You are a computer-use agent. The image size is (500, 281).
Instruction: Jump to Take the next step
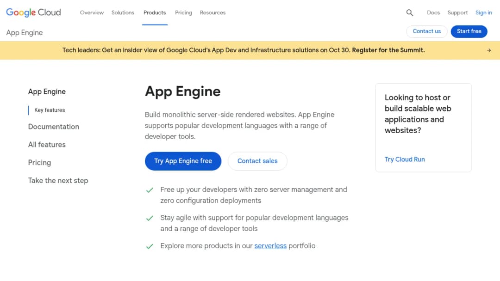tap(58, 181)
